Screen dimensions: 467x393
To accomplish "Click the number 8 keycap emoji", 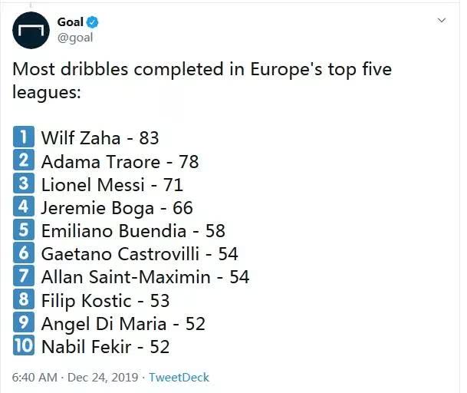I will pos(24,299).
